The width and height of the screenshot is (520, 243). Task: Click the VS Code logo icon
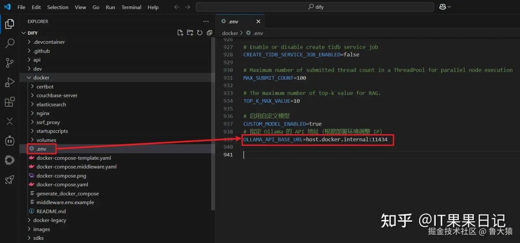(x=7, y=7)
